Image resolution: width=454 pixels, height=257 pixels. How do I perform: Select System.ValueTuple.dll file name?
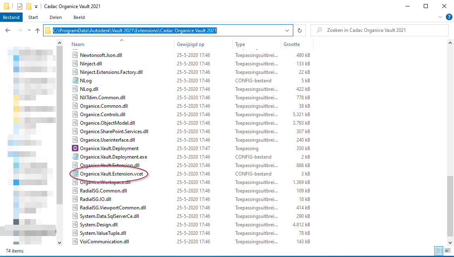pyautogui.click(x=103, y=233)
